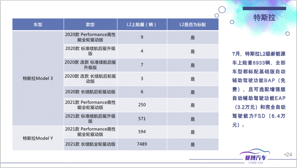This screenshot has width=297, height=168.
Task: Click the 特斯拉 slide title
Action: (x=264, y=17)
